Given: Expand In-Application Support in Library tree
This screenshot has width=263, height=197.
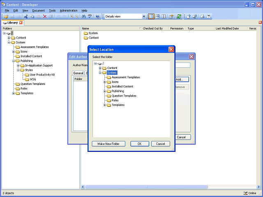Looking at the screenshot, I should (18, 66).
